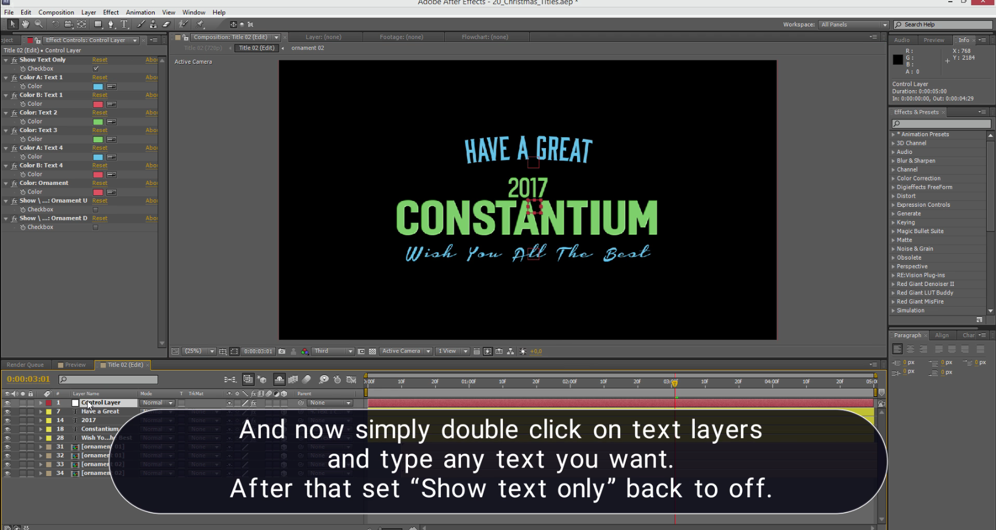996x530 pixels.
Task: Select the Hand tool
Action: pyautogui.click(x=25, y=24)
